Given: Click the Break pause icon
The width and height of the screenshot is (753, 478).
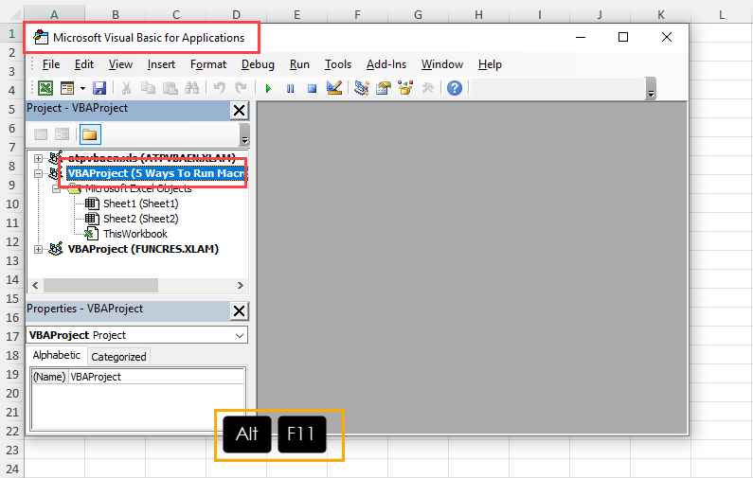Looking at the screenshot, I should (x=291, y=88).
